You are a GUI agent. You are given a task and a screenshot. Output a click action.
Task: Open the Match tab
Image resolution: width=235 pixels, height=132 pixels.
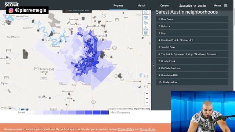pyautogui.click(x=141, y=5)
